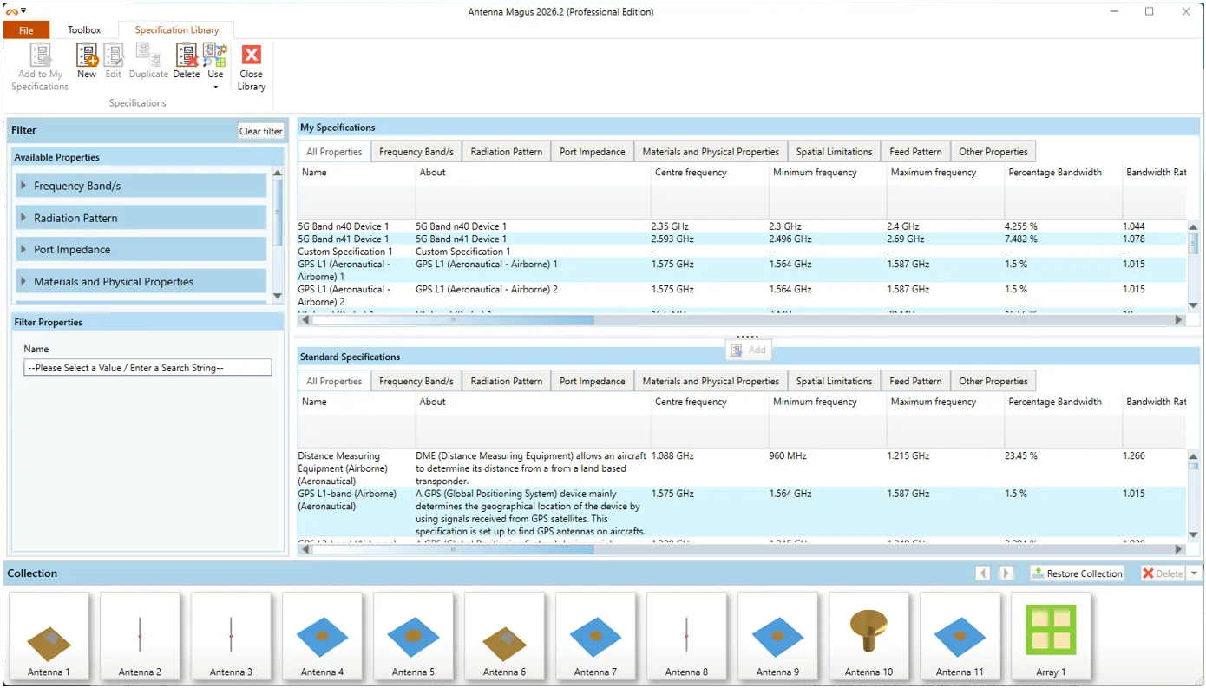The width and height of the screenshot is (1206, 688).
Task: Click Available Properties scroll down arrow
Action: [x=278, y=296]
